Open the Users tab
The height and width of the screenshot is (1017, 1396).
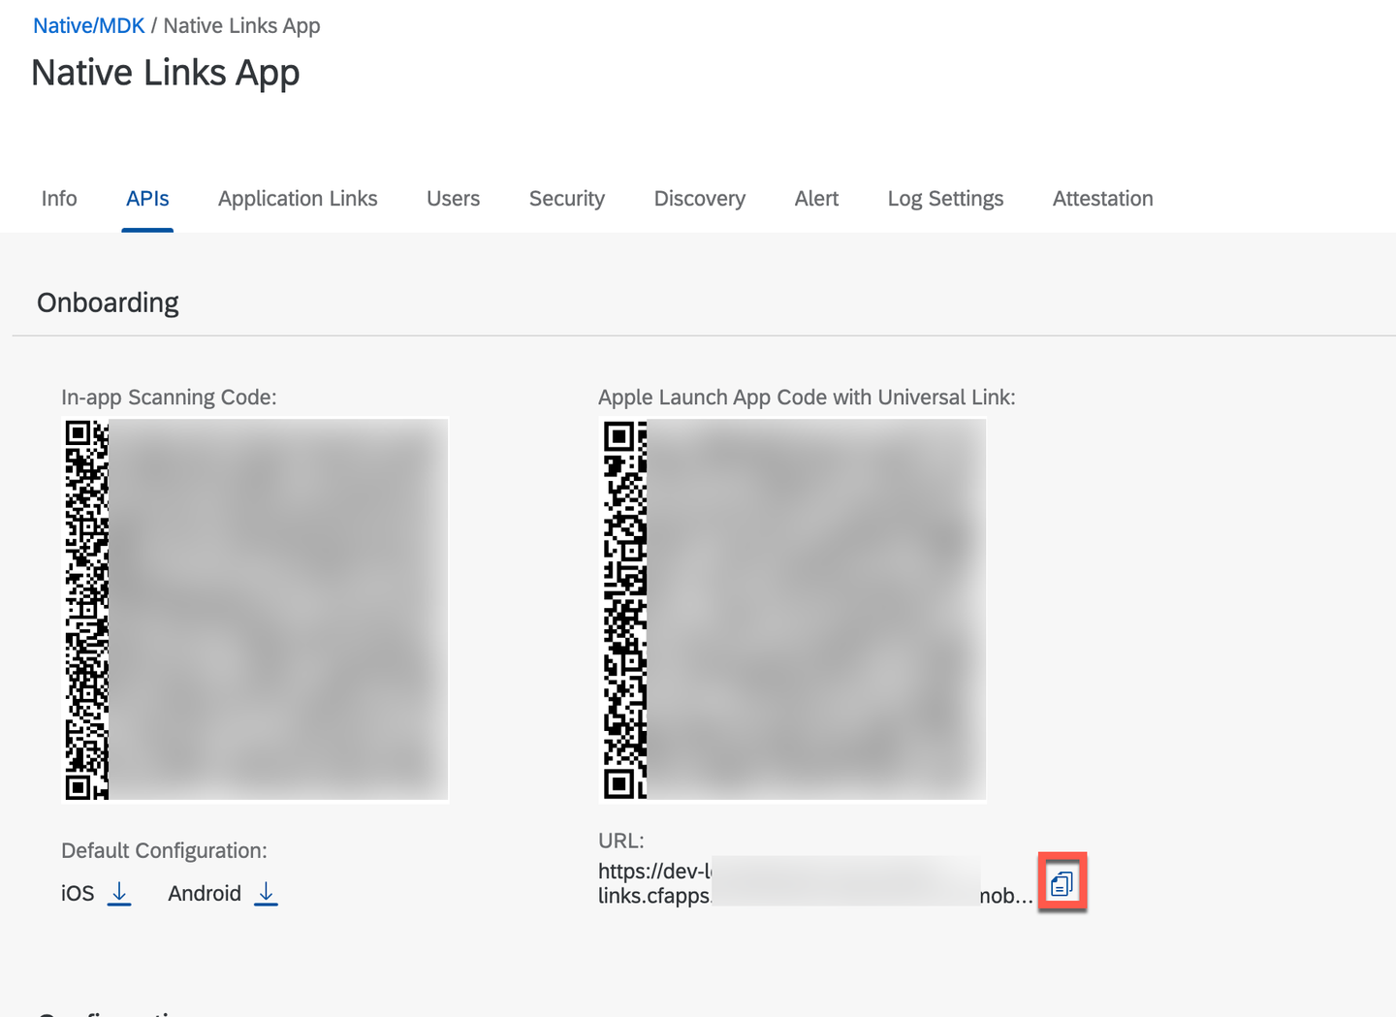[x=454, y=199]
